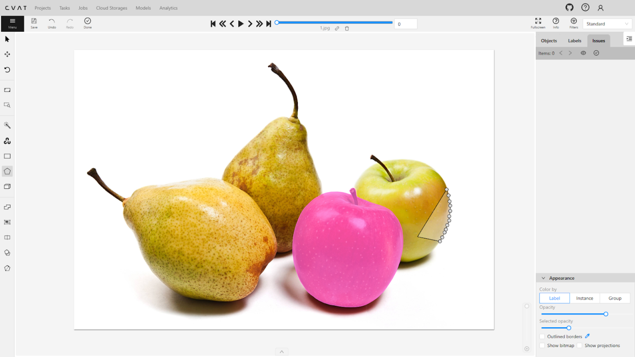Click the rotate image icon
The height and width of the screenshot is (357, 635).
click(7, 70)
